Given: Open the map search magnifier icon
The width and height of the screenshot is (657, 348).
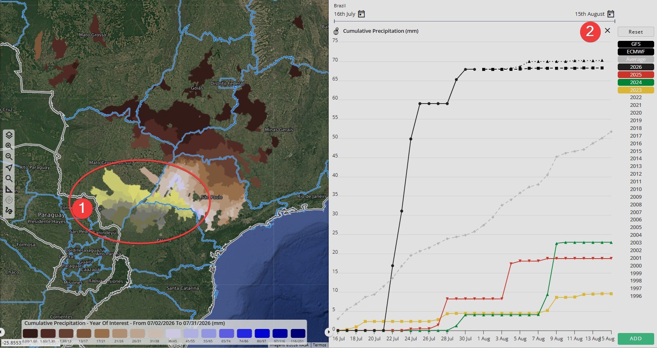Looking at the screenshot, I should [x=9, y=178].
